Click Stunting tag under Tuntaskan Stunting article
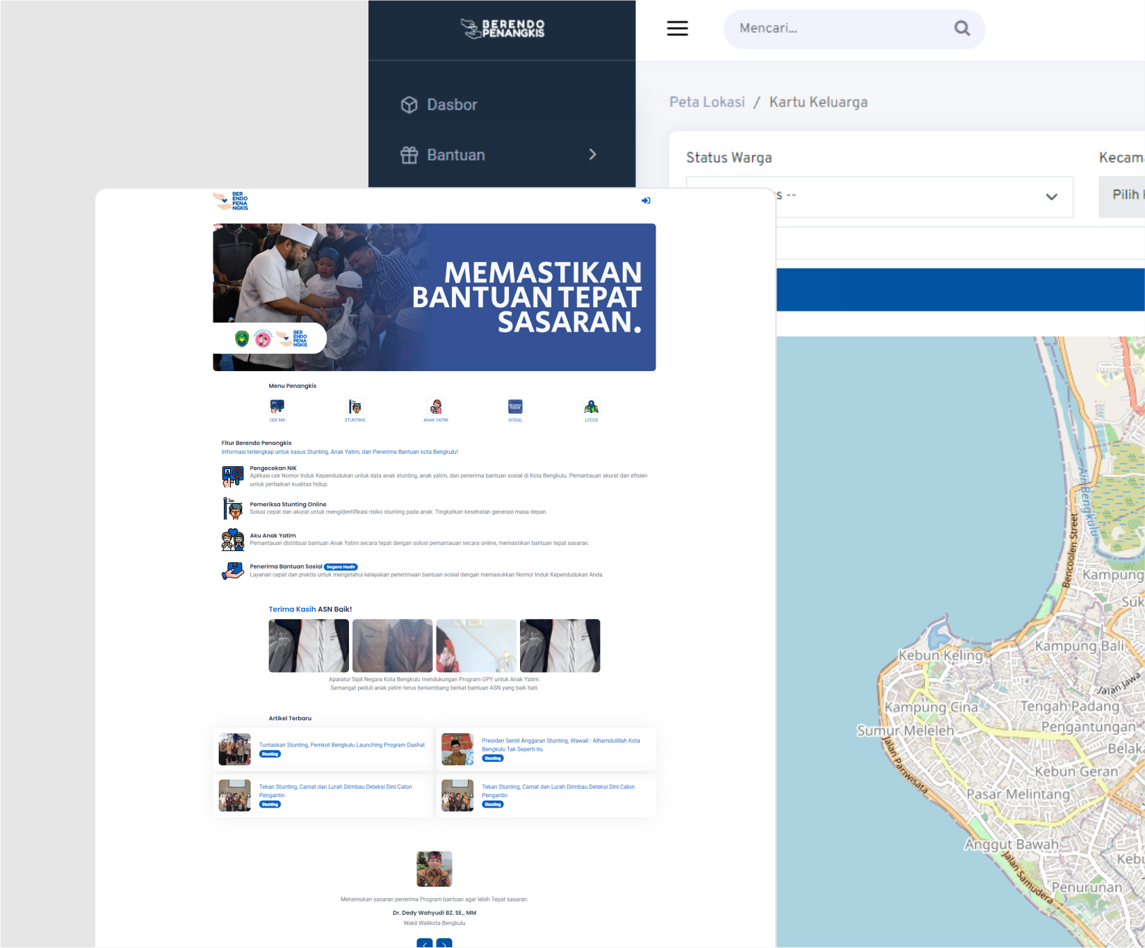This screenshot has height=948, width=1145. pos(270,754)
